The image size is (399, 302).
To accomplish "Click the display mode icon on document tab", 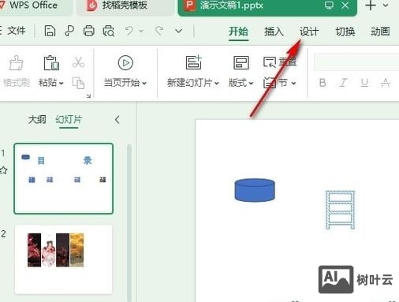I will [329, 6].
